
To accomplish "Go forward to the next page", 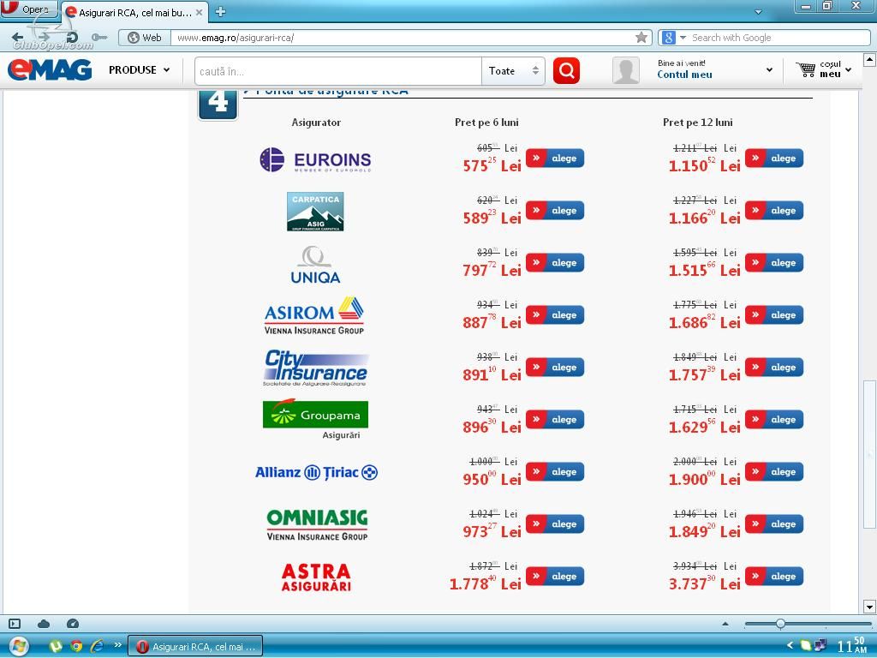I will click(x=45, y=38).
